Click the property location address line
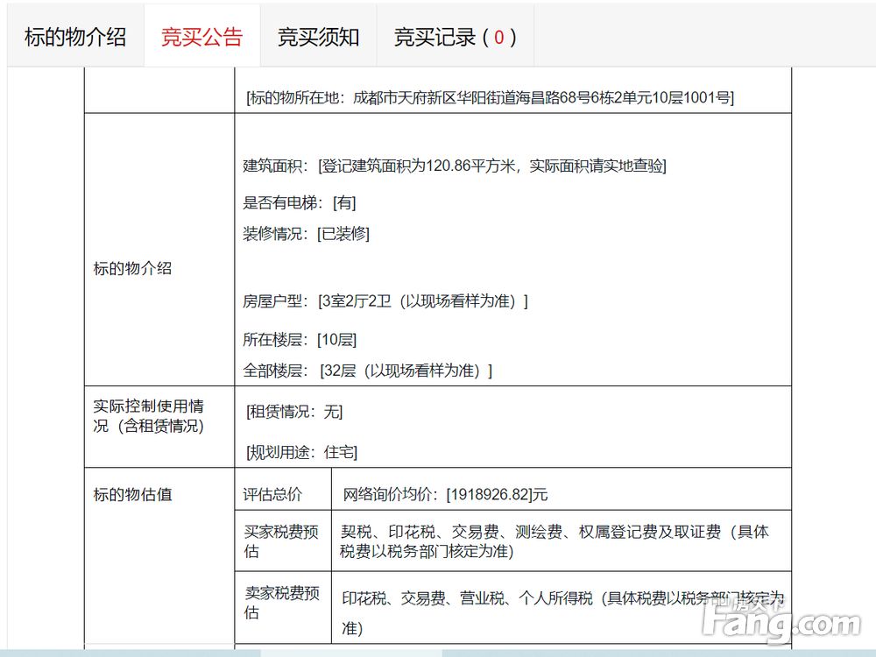Screen dimensions: 876x657 [x=490, y=98]
